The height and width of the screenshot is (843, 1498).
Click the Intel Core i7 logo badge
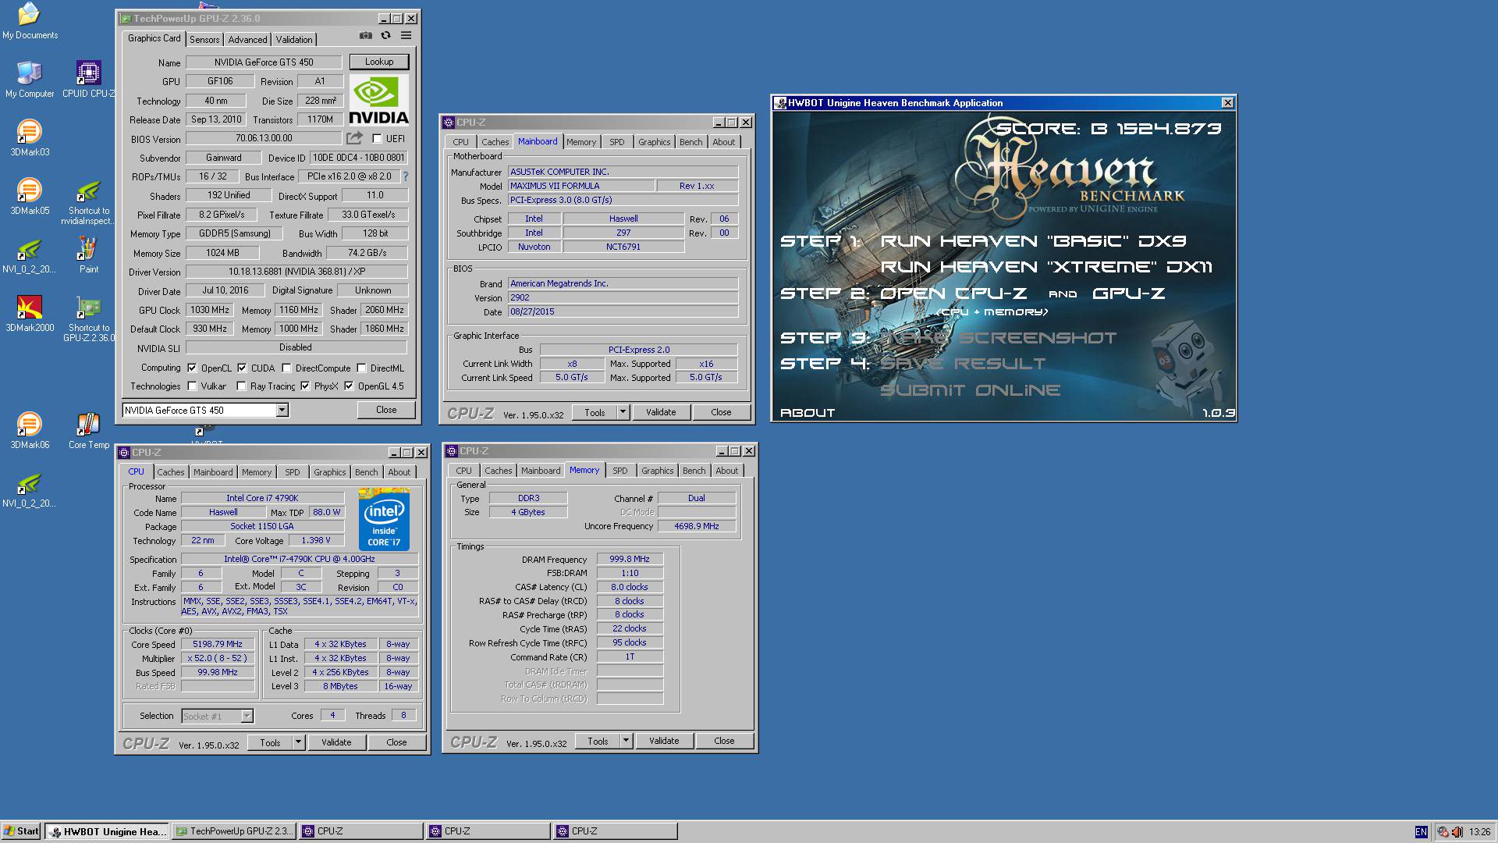384,519
